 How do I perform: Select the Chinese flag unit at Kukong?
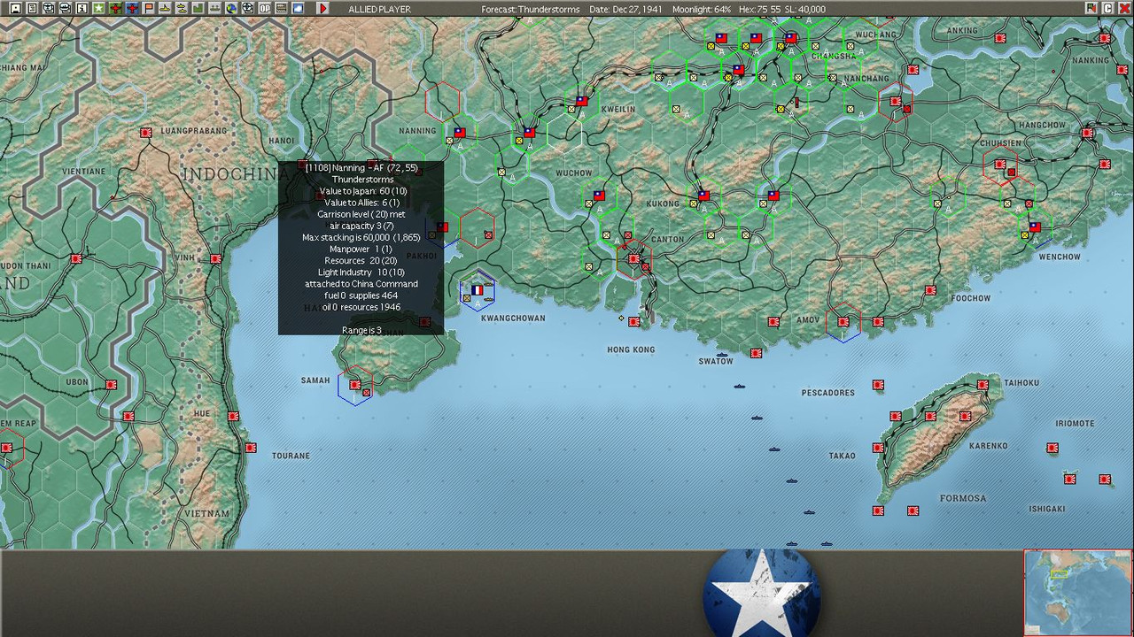(703, 196)
